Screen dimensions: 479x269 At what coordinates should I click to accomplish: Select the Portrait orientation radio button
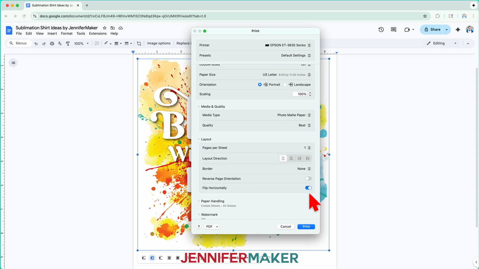(x=260, y=85)
